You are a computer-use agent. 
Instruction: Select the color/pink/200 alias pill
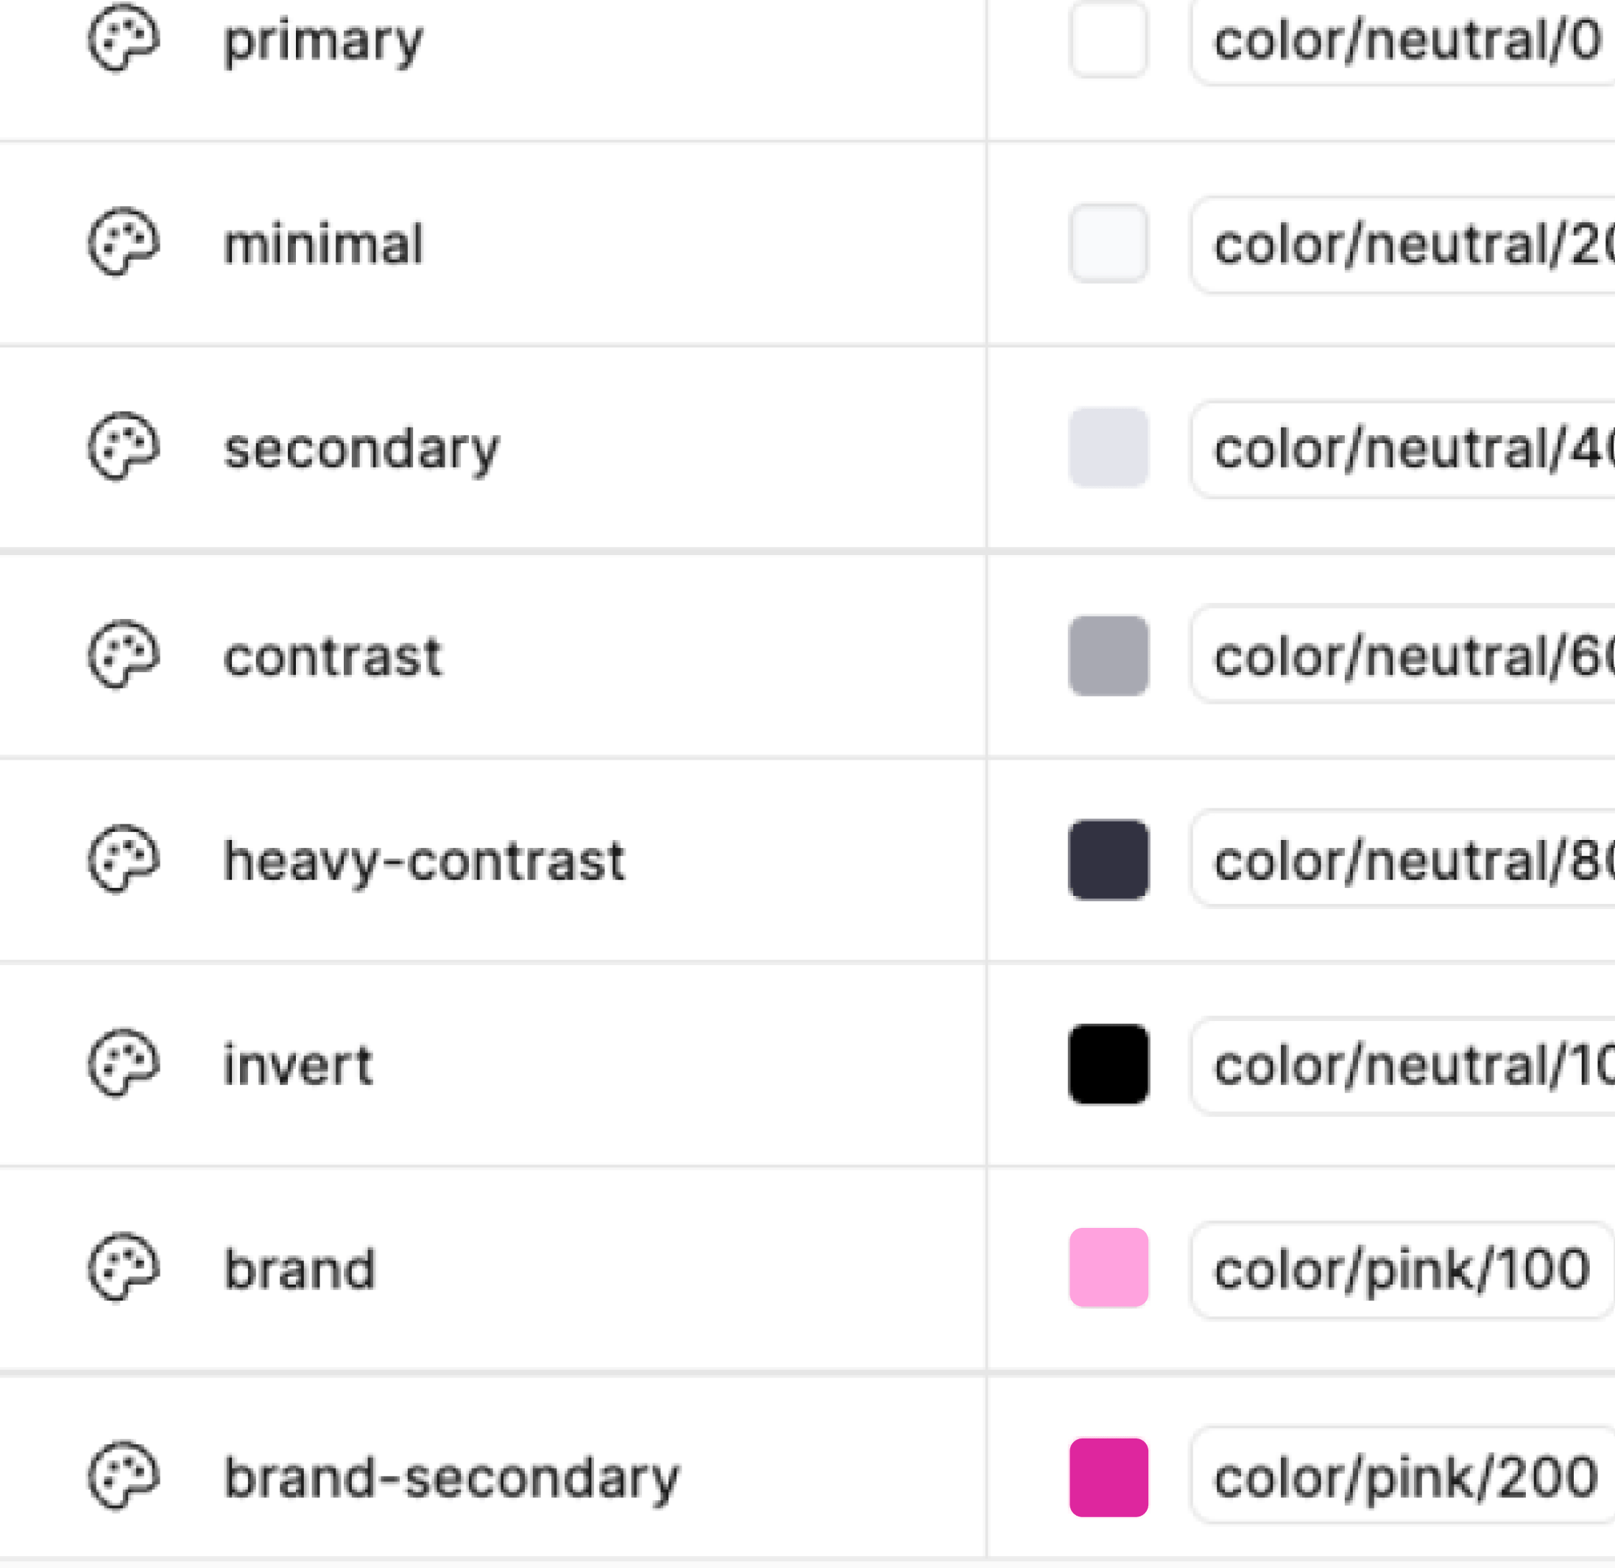click(1404, 1477)
